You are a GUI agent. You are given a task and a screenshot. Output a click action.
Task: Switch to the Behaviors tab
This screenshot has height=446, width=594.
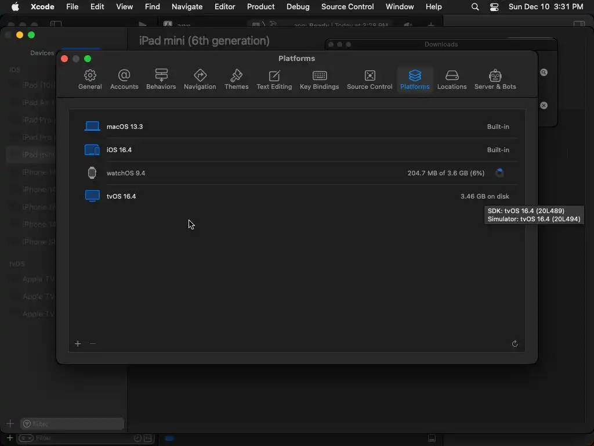pos(161,80)
